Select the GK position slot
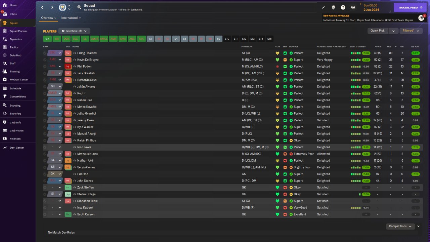This screenshot has width=430, height=242. click(x=47, y=39)
